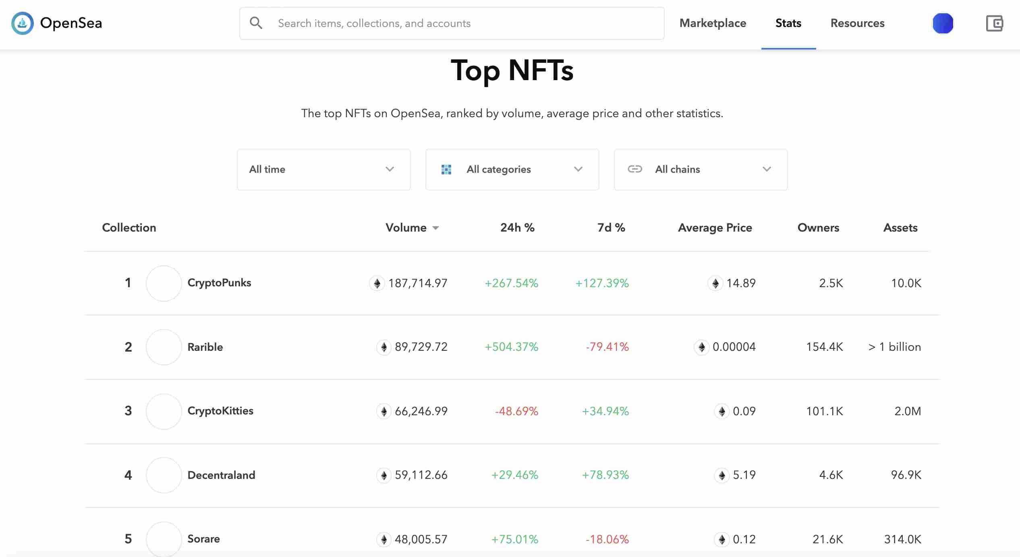This screenshot has width=1020, height=557.
Task: Click the 59,112.66 volume value
Action: 421,475
